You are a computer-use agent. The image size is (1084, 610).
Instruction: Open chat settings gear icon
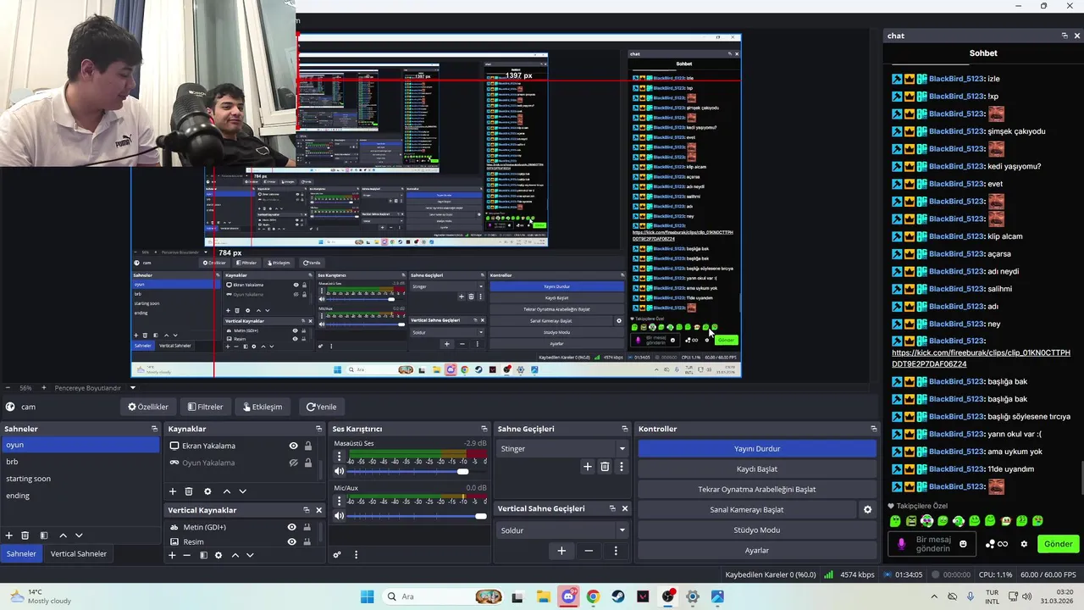pos(1024,544)
